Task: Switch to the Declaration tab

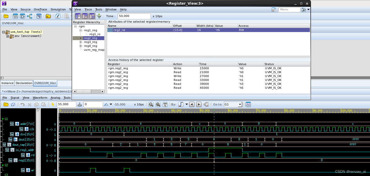Action: (24, 83)
